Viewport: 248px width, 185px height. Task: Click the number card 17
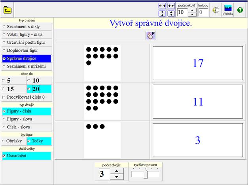pos(198,63)
